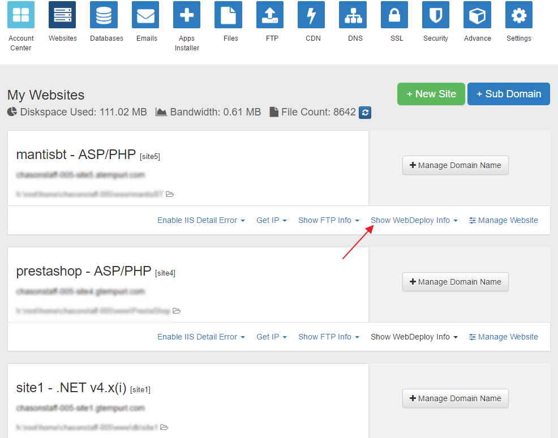Click the Databases icon
This screenshot has width=558, height=438.
pyautogui.click(x=104, y=15)
